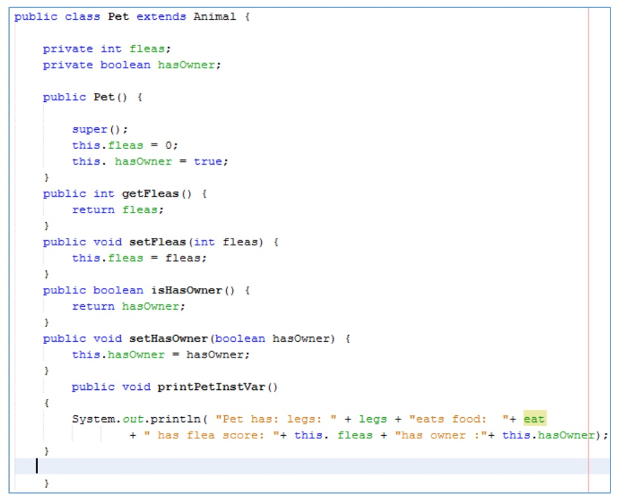Click the empty highlighted current line
The height and width of the screenshot is (501, 619).
coord(312,467)
